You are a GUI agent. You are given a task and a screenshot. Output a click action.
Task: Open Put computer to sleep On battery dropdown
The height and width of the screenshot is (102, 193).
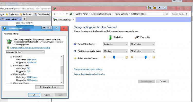116,51
